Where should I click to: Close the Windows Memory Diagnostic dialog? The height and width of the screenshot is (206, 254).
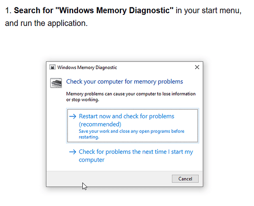[197, 67]
